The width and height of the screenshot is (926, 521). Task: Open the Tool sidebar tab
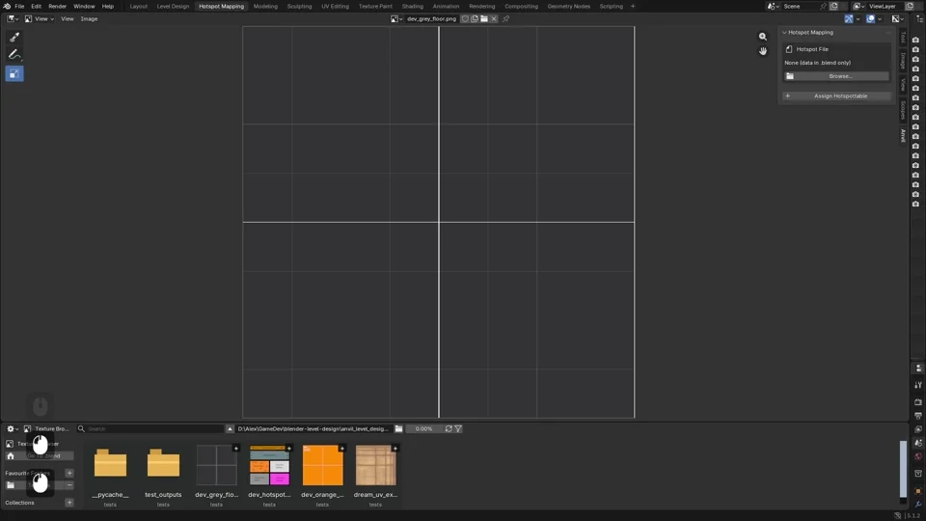(903, 38)
